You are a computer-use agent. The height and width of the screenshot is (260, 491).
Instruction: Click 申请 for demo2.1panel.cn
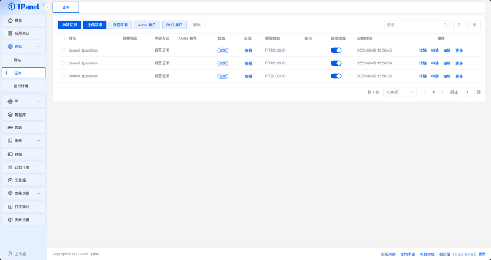435,64
